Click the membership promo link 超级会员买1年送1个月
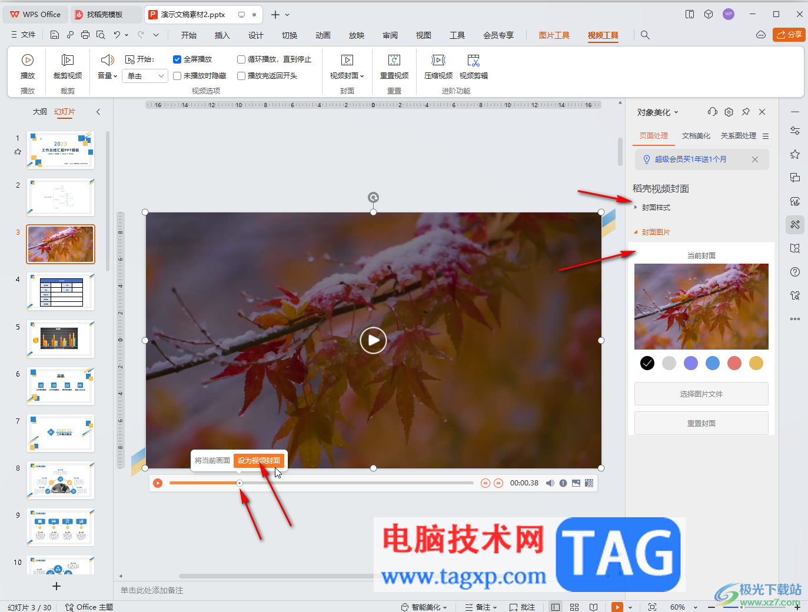The height and width of the screenshot is (612, 808). coord(690,159)
